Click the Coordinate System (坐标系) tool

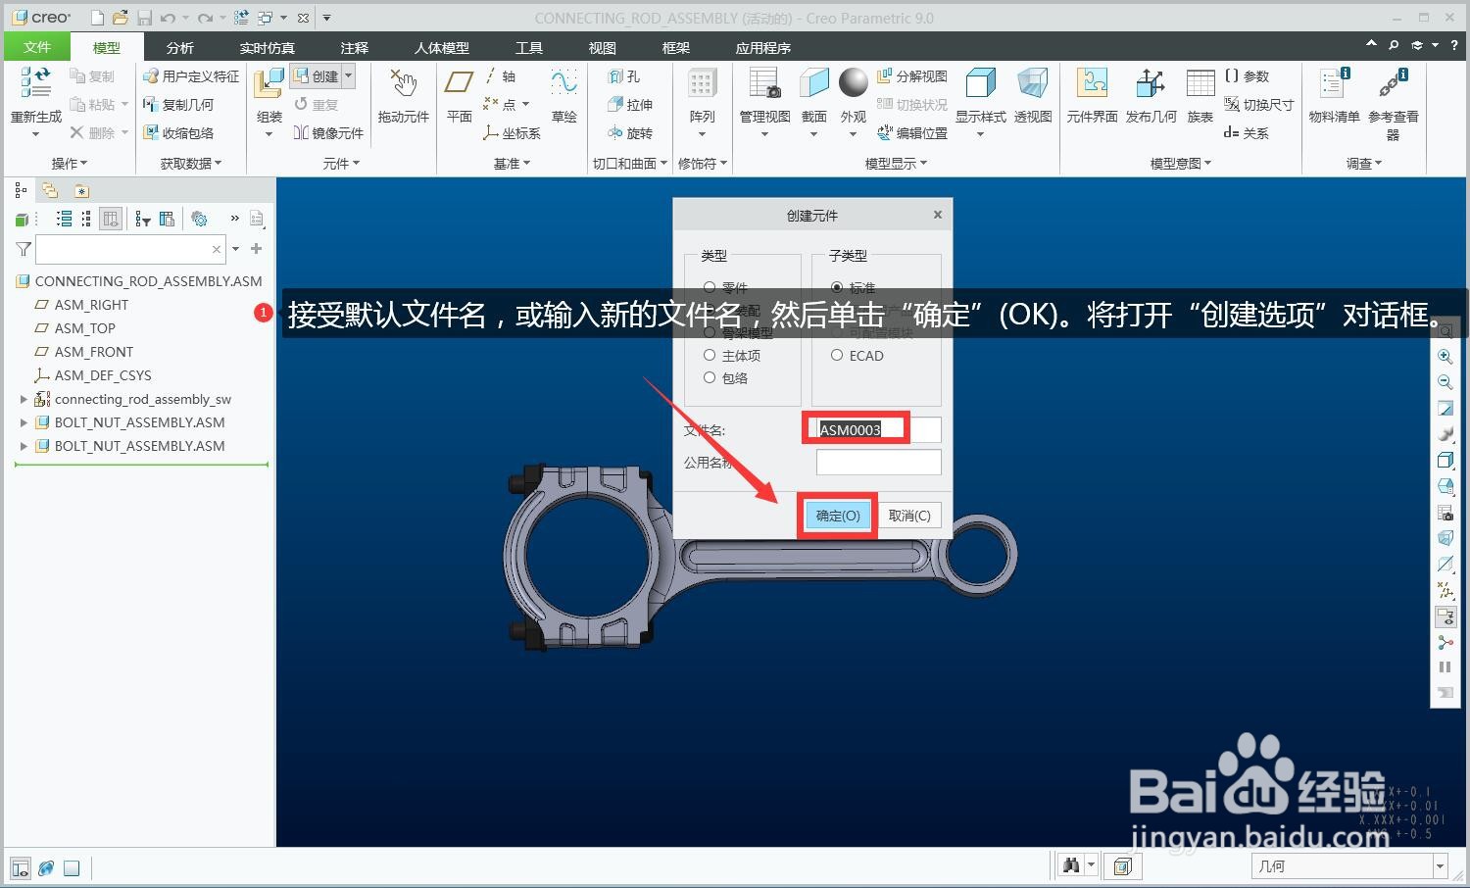512,133
